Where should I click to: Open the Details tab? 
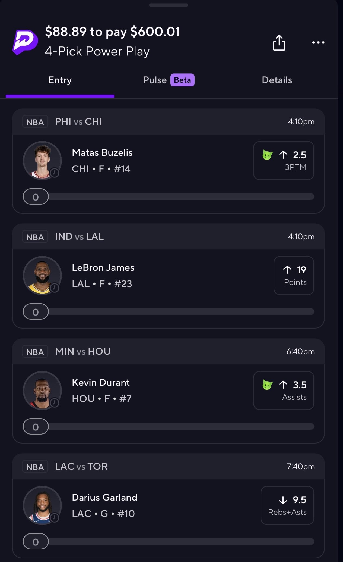click(277, 80)
